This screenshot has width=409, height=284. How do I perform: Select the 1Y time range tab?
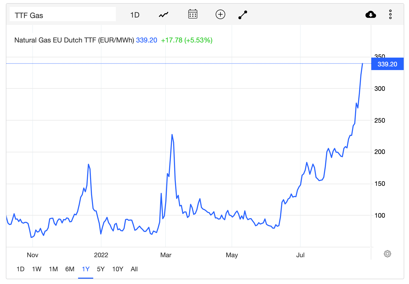86,269
